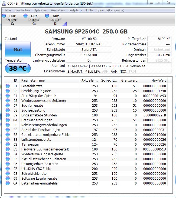
Task: Click the Puffergrösse value 8192 KB
Action: [159, 39]
